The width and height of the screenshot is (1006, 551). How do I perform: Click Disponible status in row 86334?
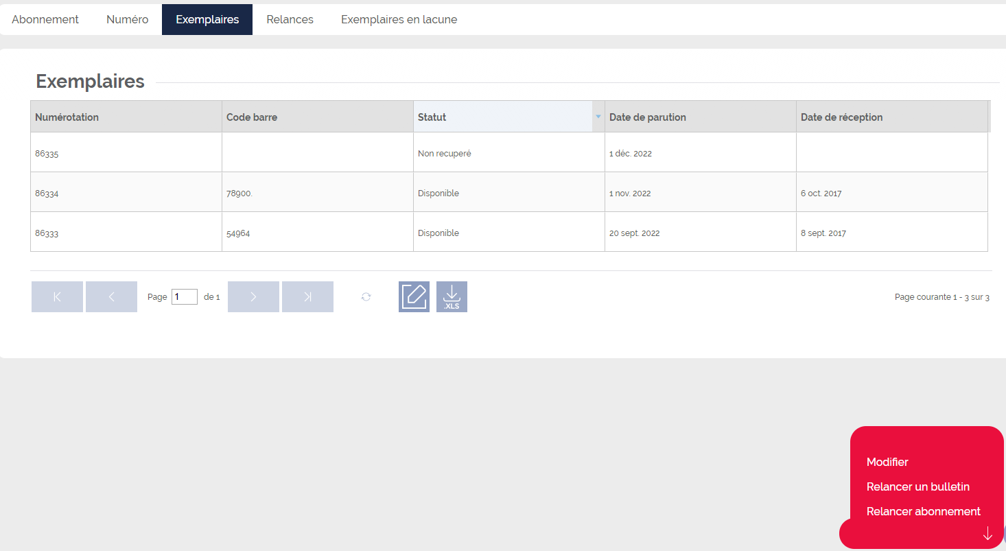(509, 193)
